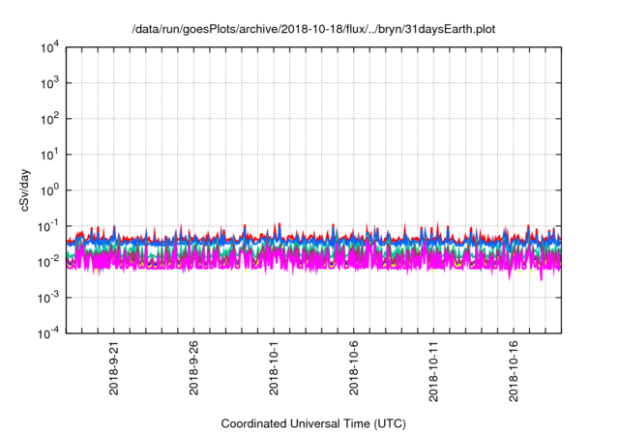Click the 10^-1 y-axis tick label

(x=48, y=226)
